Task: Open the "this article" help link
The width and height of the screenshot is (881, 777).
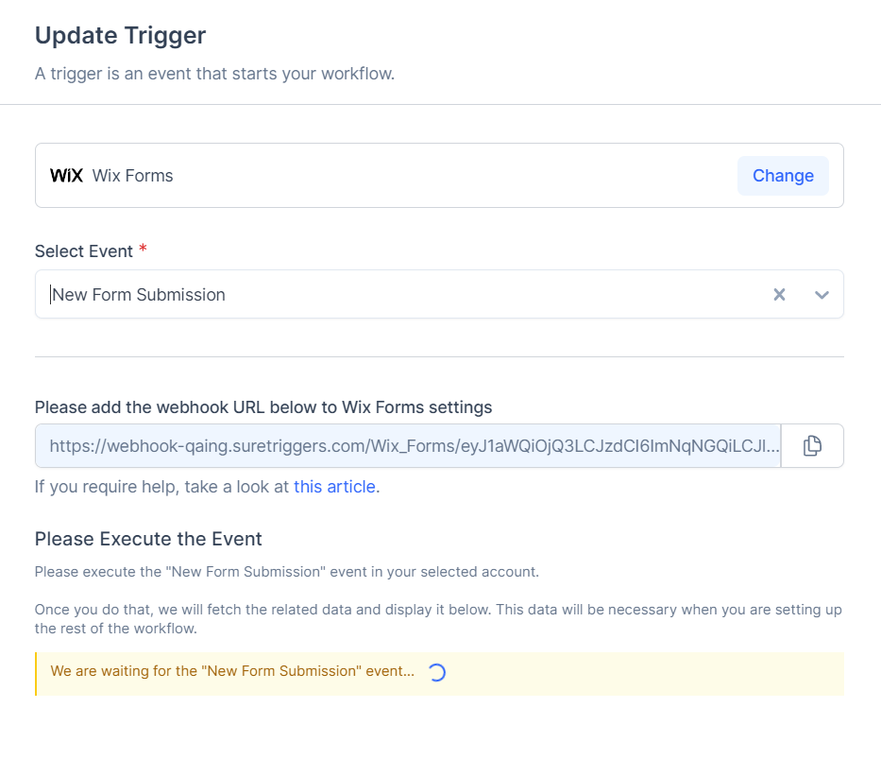Action: [334, 488]
